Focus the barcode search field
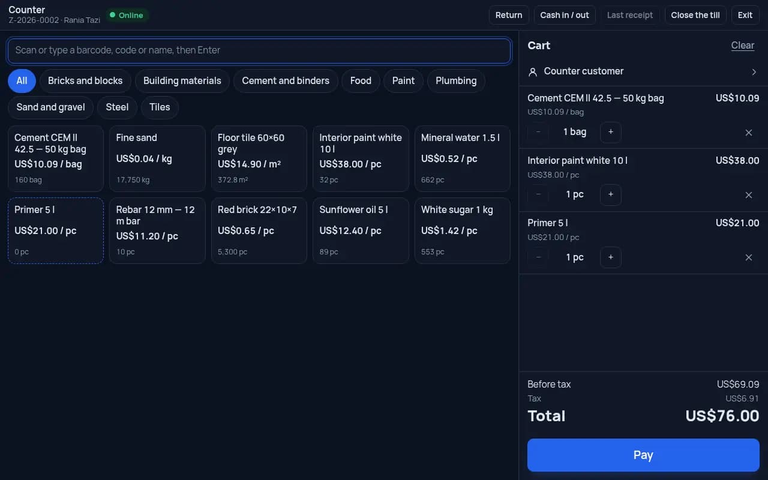 259,50
